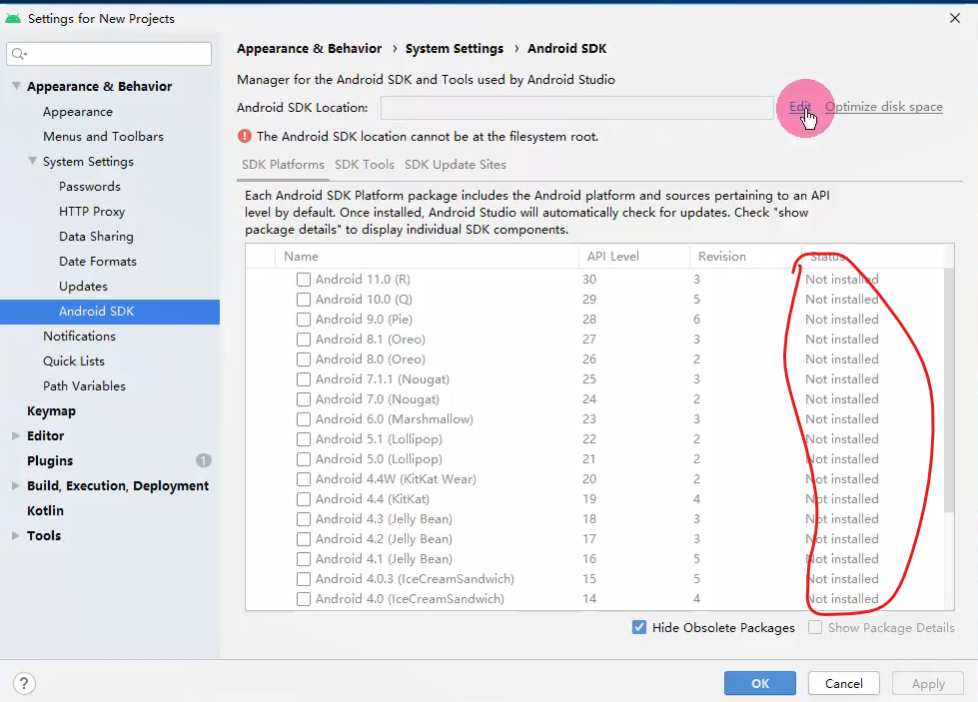Select Android SDK tree item
The height and width of the screenshot is (702, 978).
pyautogui.click(x=110, y=312)
